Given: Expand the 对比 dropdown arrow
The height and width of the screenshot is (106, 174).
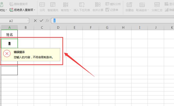Looking at the screenshot, I should [6, 10].
